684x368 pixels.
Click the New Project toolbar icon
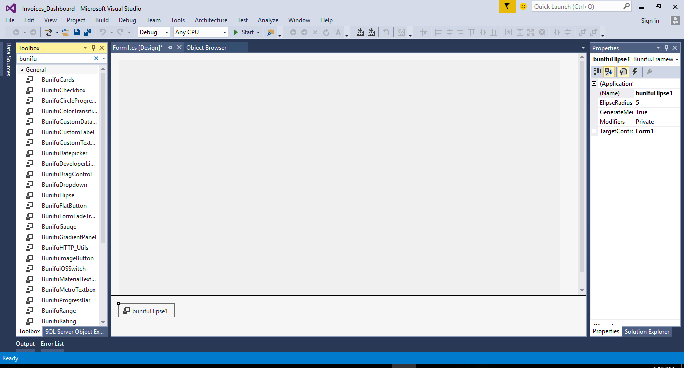[49, 32]
